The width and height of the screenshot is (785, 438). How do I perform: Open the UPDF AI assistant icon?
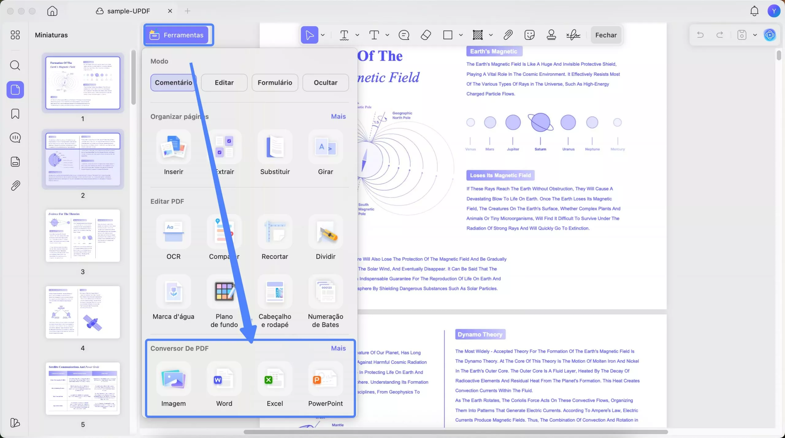tap(770, 35)
